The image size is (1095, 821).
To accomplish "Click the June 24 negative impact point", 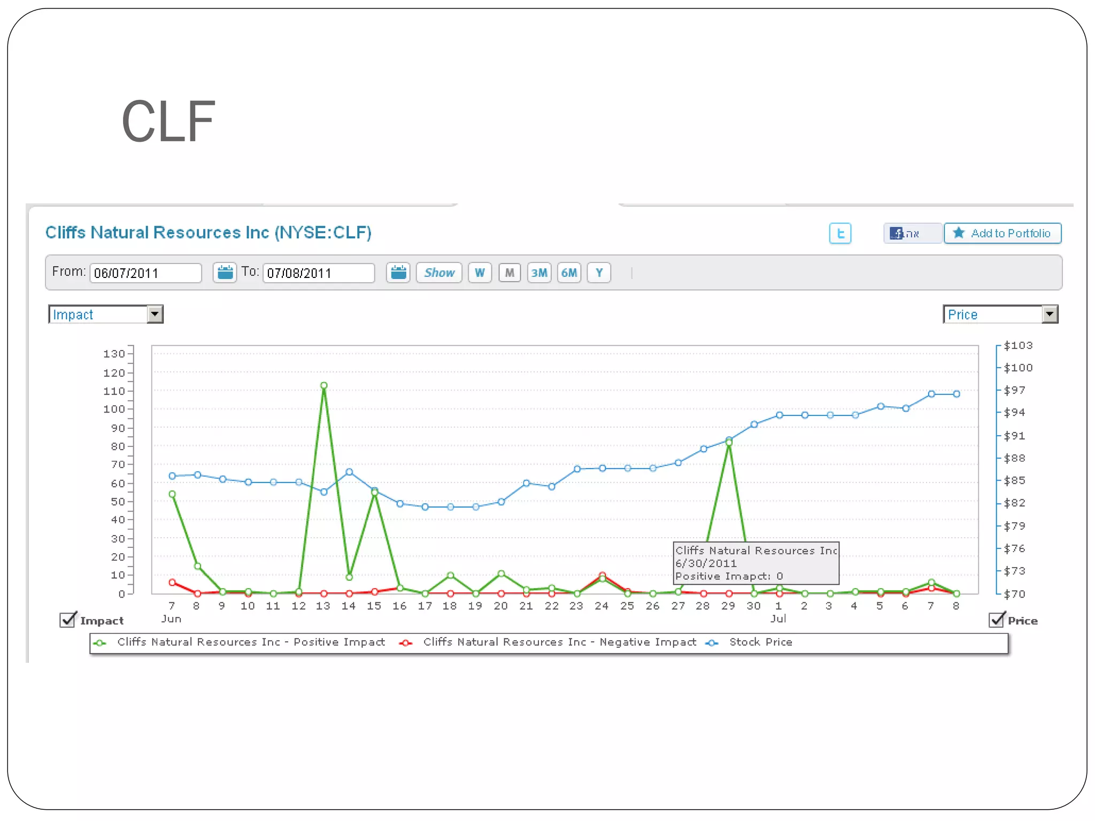I will click(x=603, y=575).
